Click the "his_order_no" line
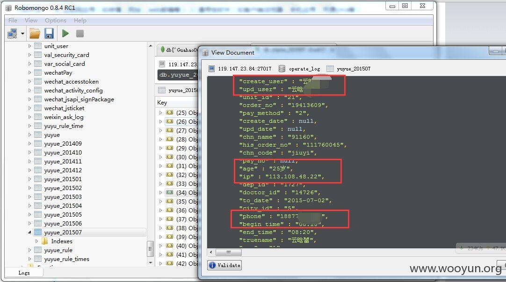Screen dimensions: 506x282 293,145
